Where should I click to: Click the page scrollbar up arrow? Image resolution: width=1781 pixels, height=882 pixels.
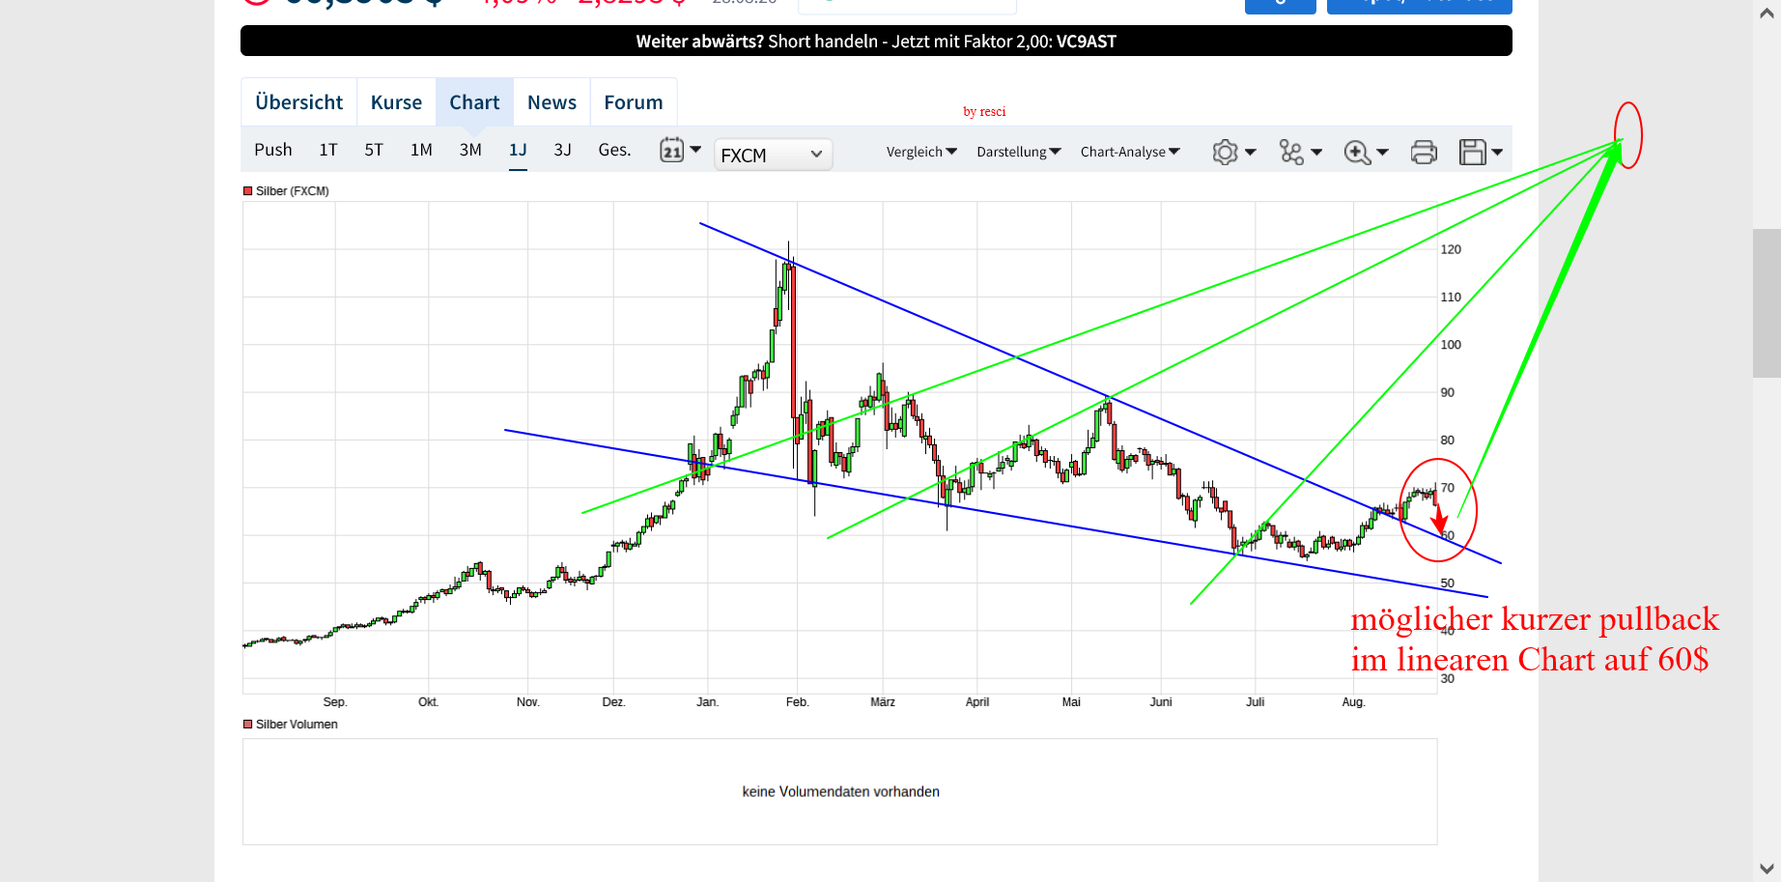click(x=1767, y=13)
